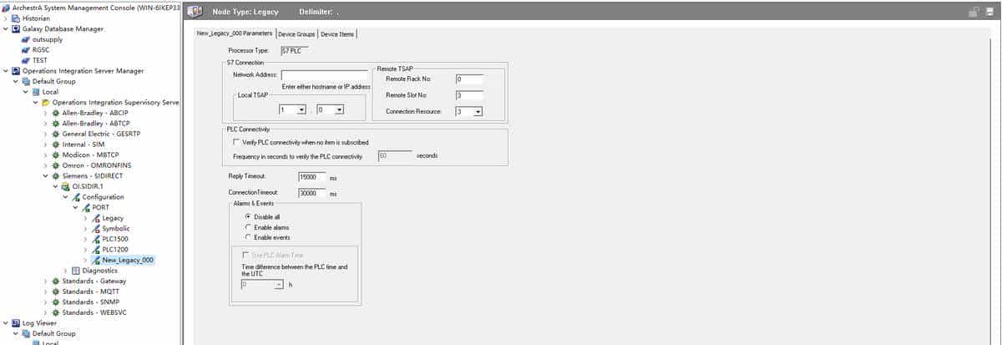The image size is (1002, 345).
Task: Click the Diagnostics node icon
Action: pos(76,271)
